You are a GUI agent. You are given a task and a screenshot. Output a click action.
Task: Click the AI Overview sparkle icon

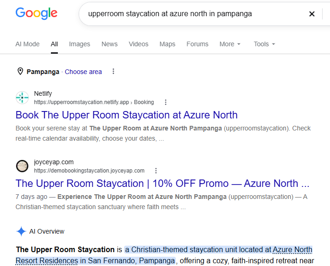(x=21, y=231)
